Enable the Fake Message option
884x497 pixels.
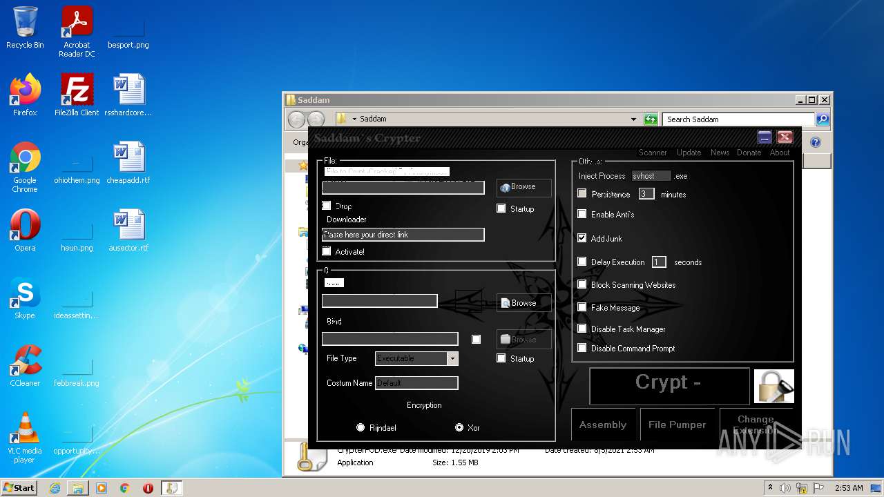tap(582, 307)
